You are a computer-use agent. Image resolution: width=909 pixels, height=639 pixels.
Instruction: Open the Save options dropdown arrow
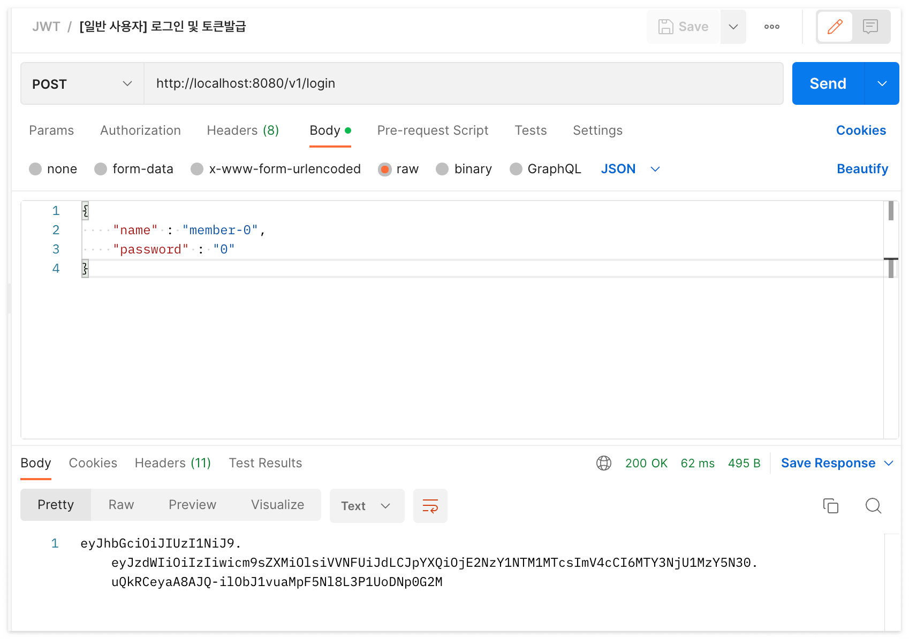pos(733,27)
